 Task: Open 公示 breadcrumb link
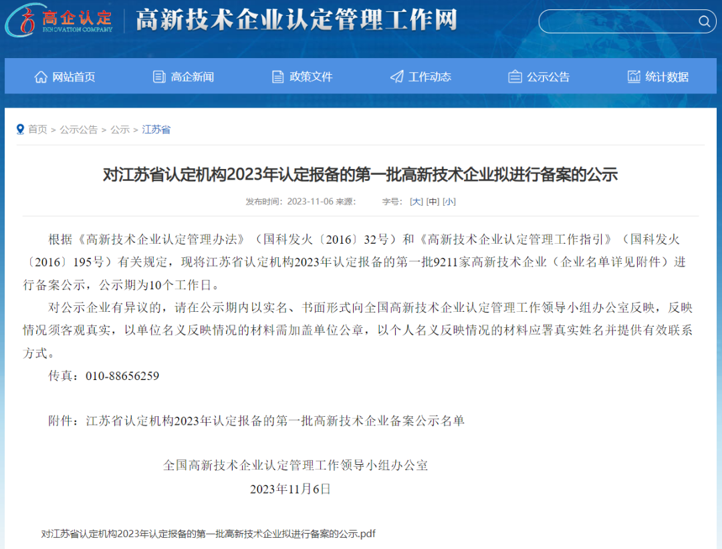click(x=120, y=130)
